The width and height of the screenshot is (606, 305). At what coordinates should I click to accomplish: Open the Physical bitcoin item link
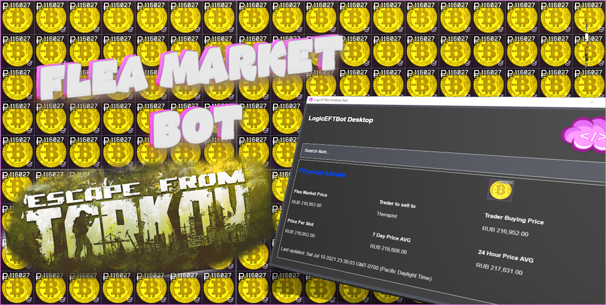pos(322,173)
